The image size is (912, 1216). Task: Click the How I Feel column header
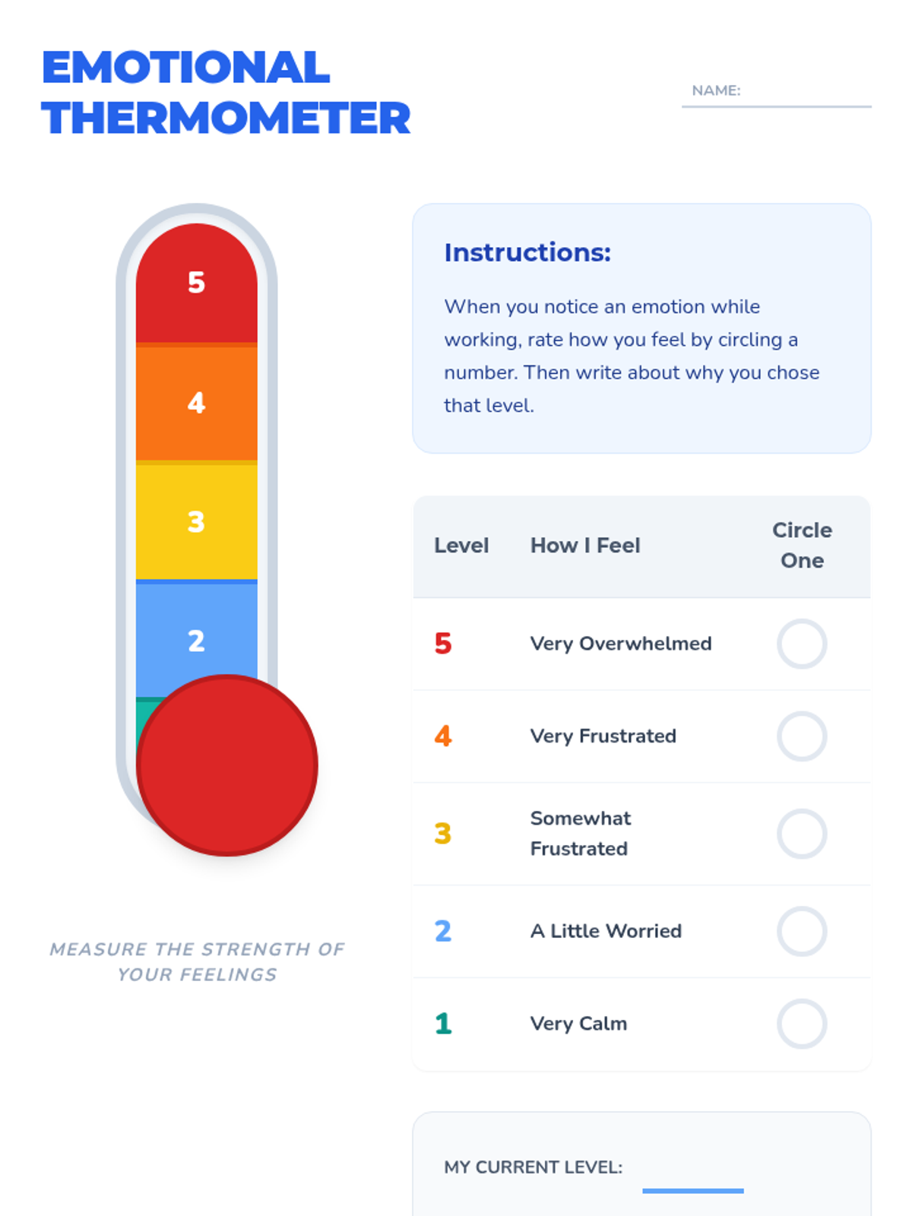tap(585, 546)
